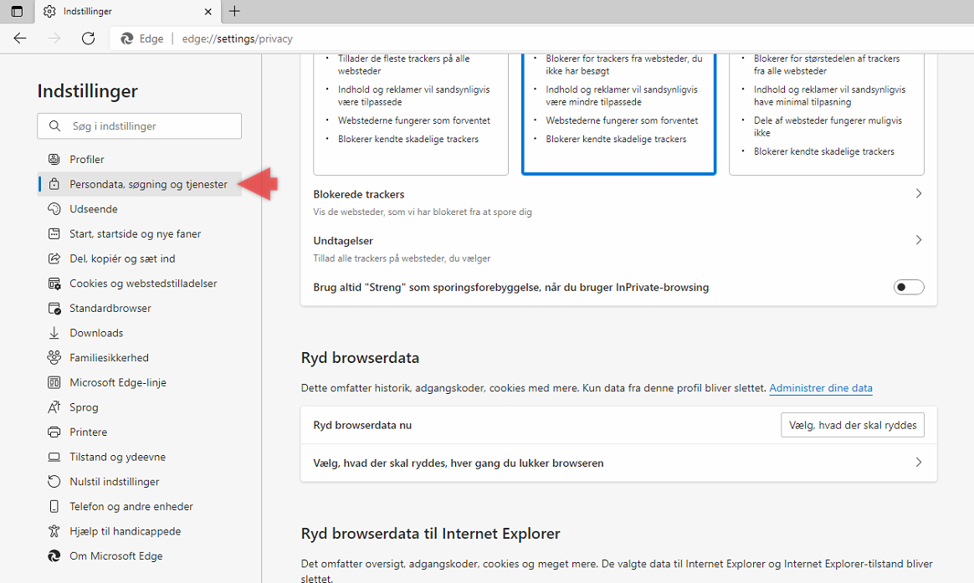Screen dimensions: 974x583
Task: Open what to clear on browser close chevron
Action: coord(918,463)
